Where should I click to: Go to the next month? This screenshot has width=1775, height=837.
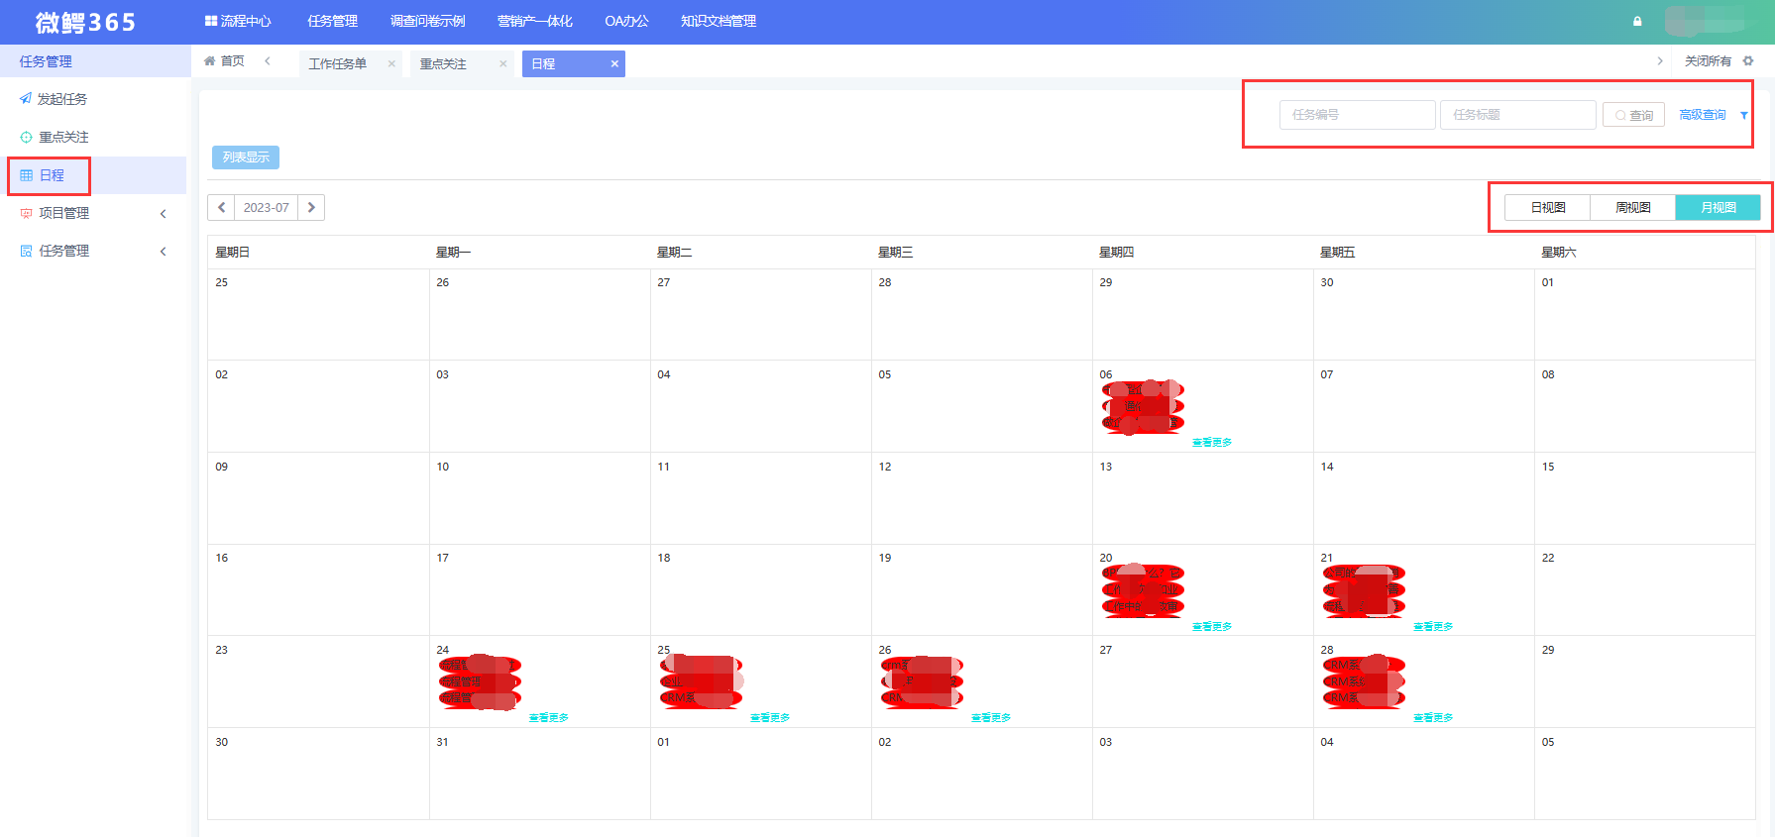coord(311,208)
